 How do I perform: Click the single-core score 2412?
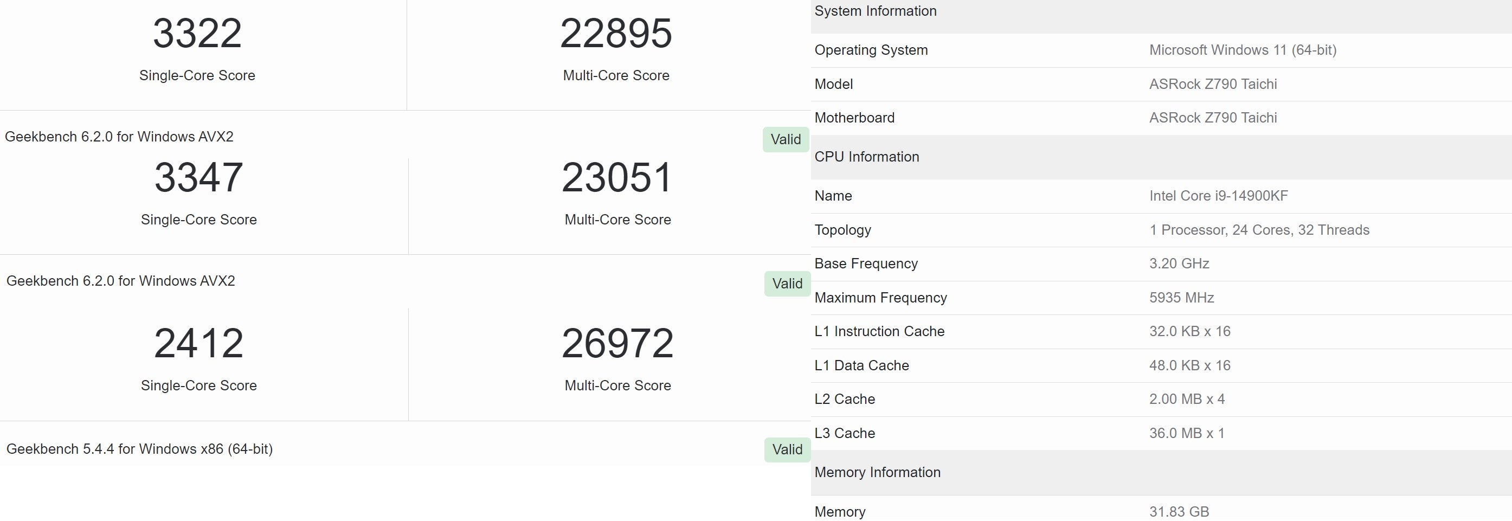pyautogui.click(x=199, y=343)
